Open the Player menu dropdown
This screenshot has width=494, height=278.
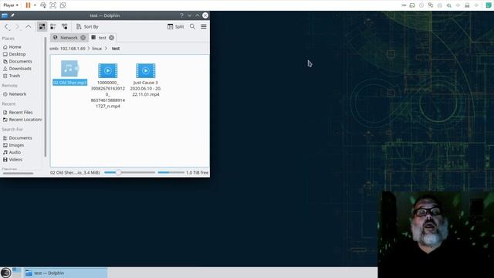11,5
